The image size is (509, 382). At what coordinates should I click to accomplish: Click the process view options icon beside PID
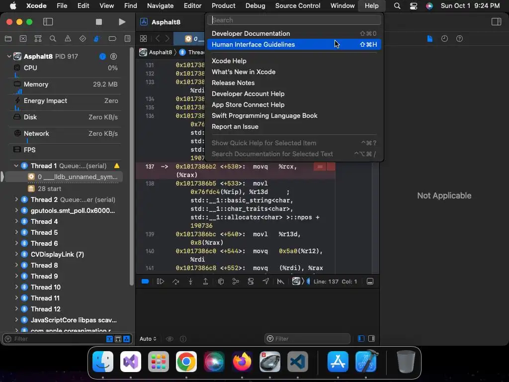pyautogui.click(x=113, y=57)
